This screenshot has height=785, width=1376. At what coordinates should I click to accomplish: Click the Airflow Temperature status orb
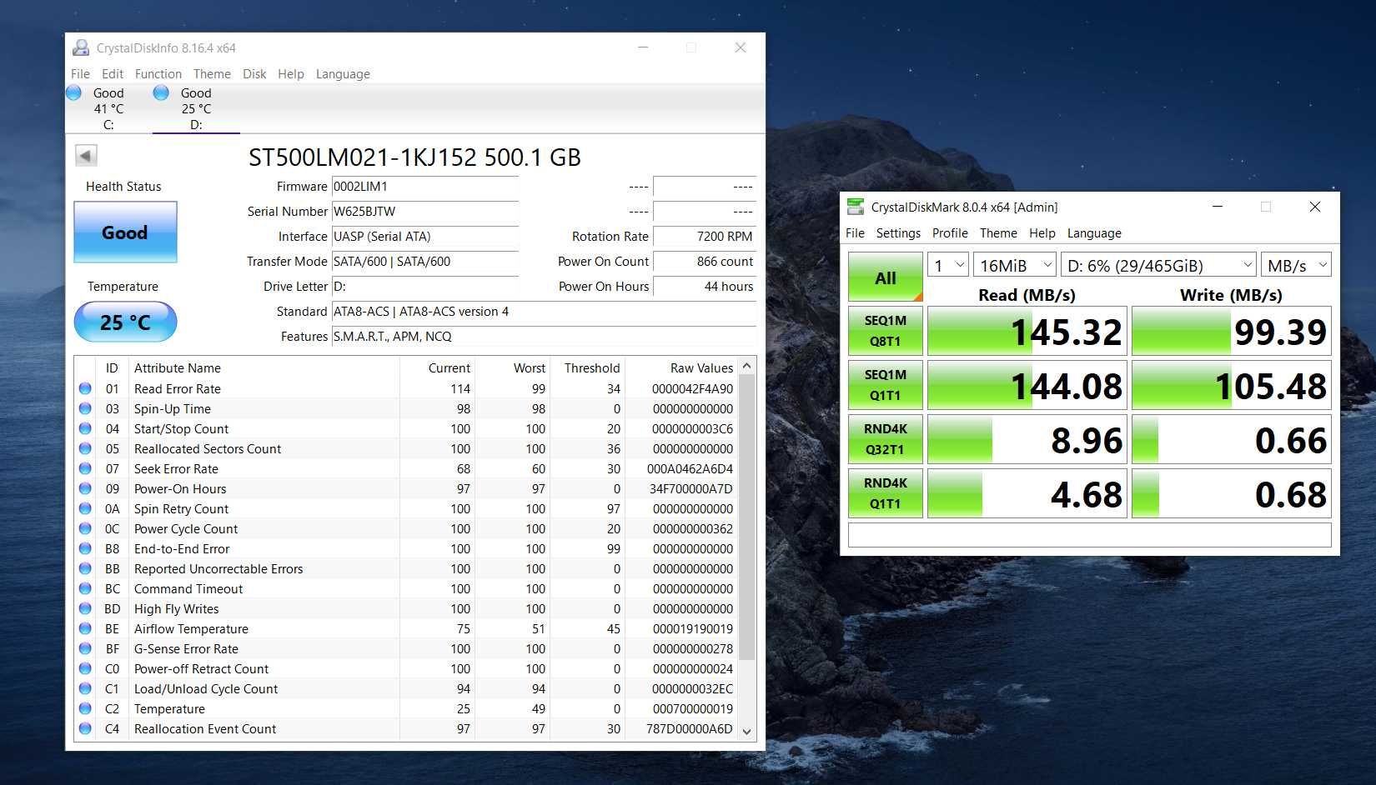point(85,628)
